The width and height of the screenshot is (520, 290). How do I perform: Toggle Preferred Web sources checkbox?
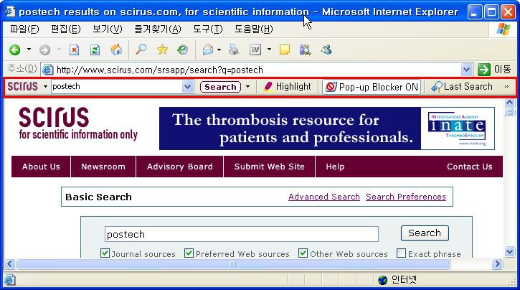tap(189, 253)
